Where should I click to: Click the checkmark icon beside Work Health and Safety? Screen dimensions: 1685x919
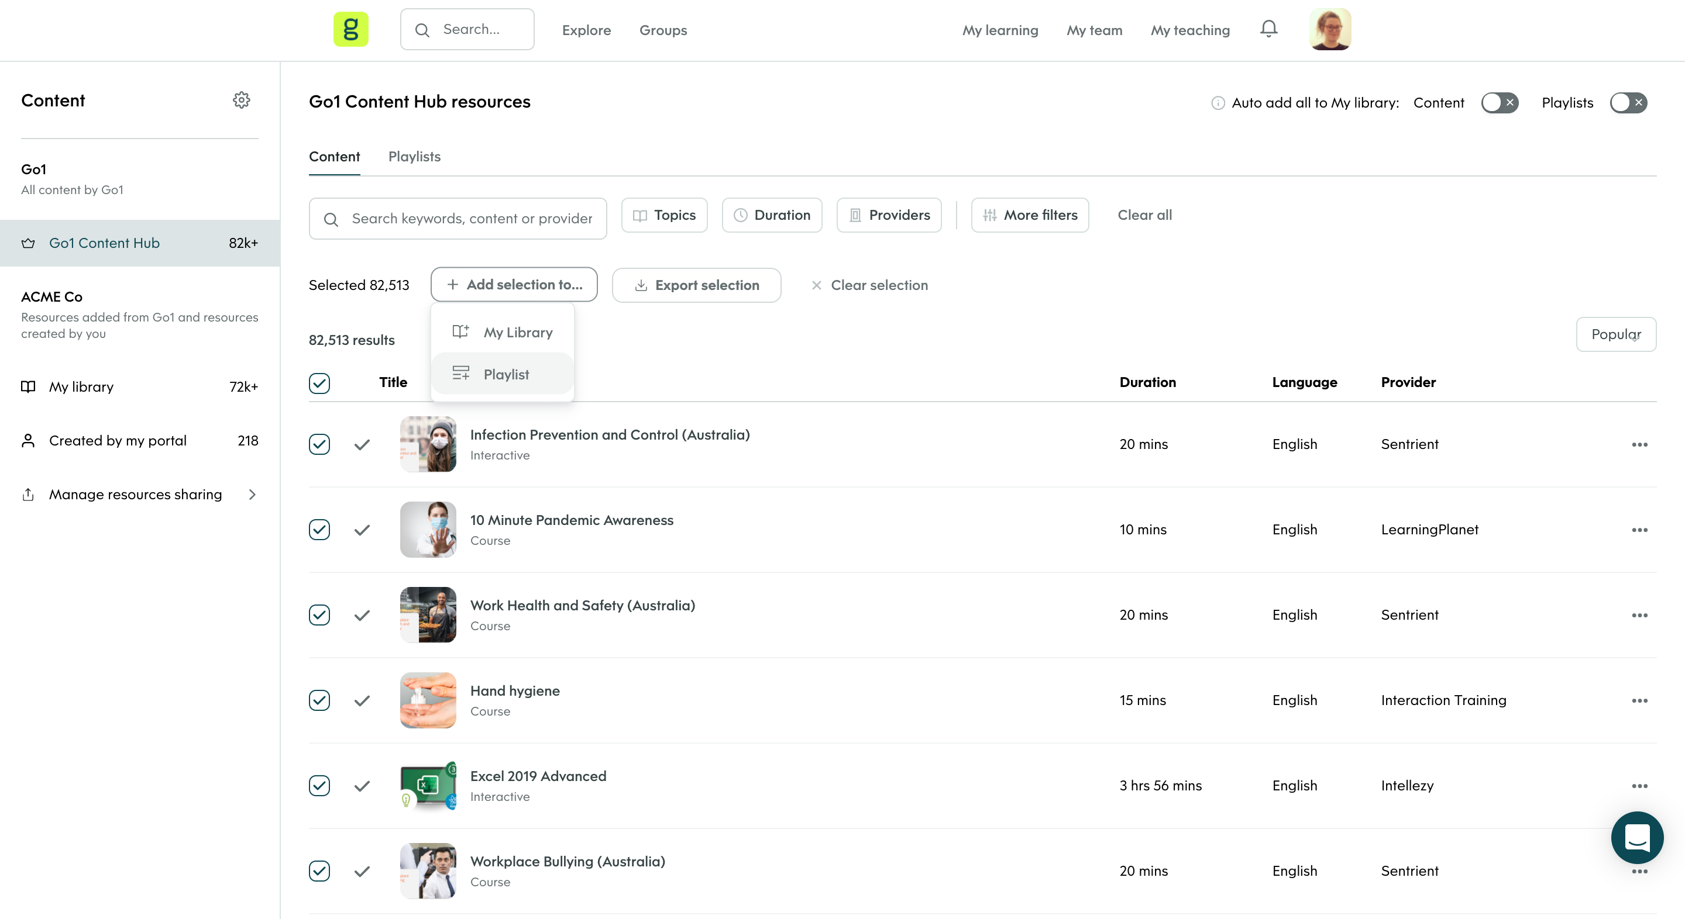point(362,616)
